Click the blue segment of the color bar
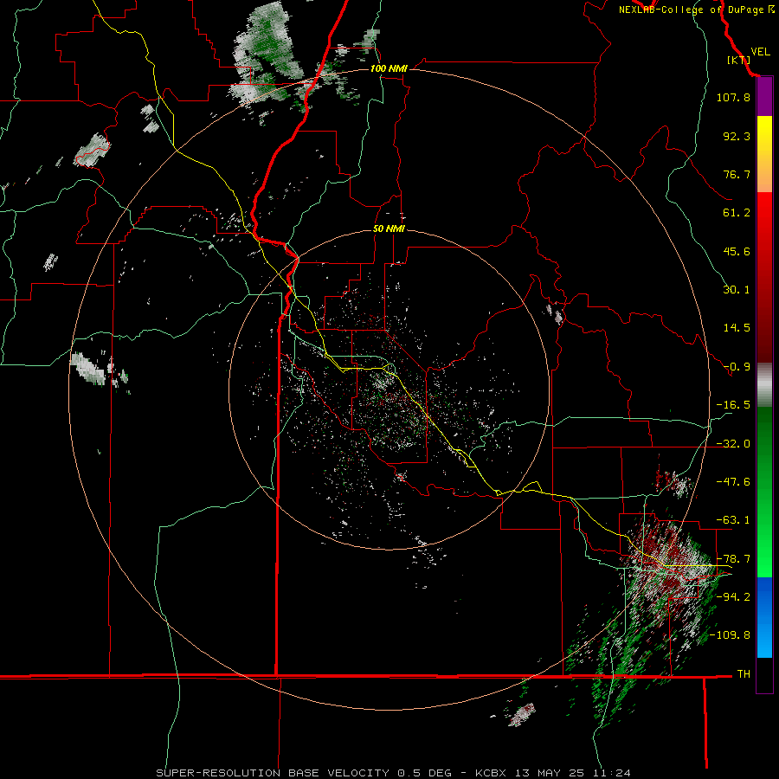 tap(764, 617)
